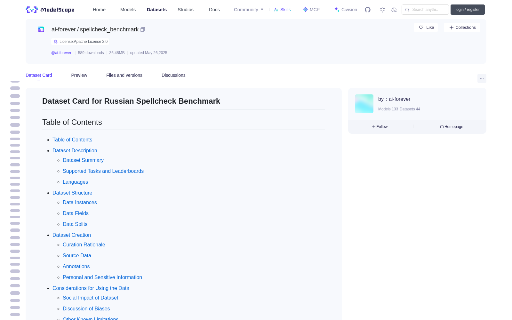Open Social Impact of Dataset link
This screenshot has height=320, width=512.
[x=90, y=298]
